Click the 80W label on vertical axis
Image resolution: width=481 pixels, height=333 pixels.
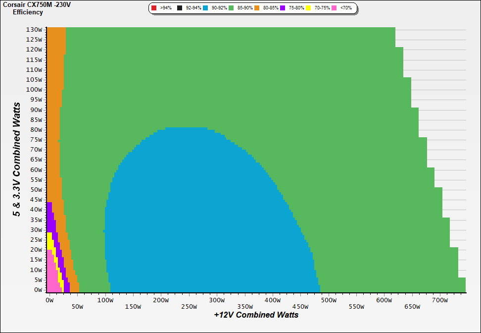click(36, 130)
